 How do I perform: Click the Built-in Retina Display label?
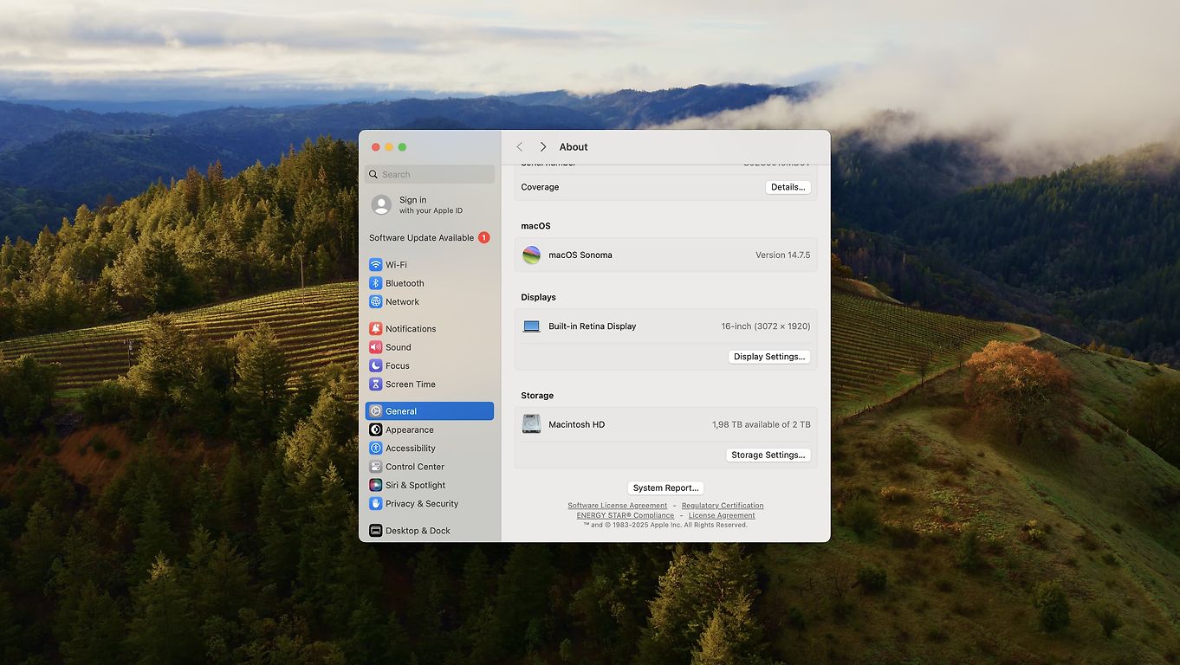point(593,326)
